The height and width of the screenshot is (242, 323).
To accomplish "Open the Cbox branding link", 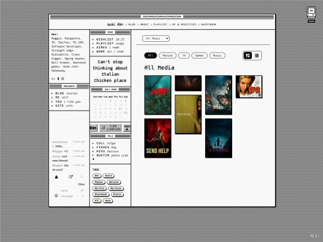I will point(81,184).
